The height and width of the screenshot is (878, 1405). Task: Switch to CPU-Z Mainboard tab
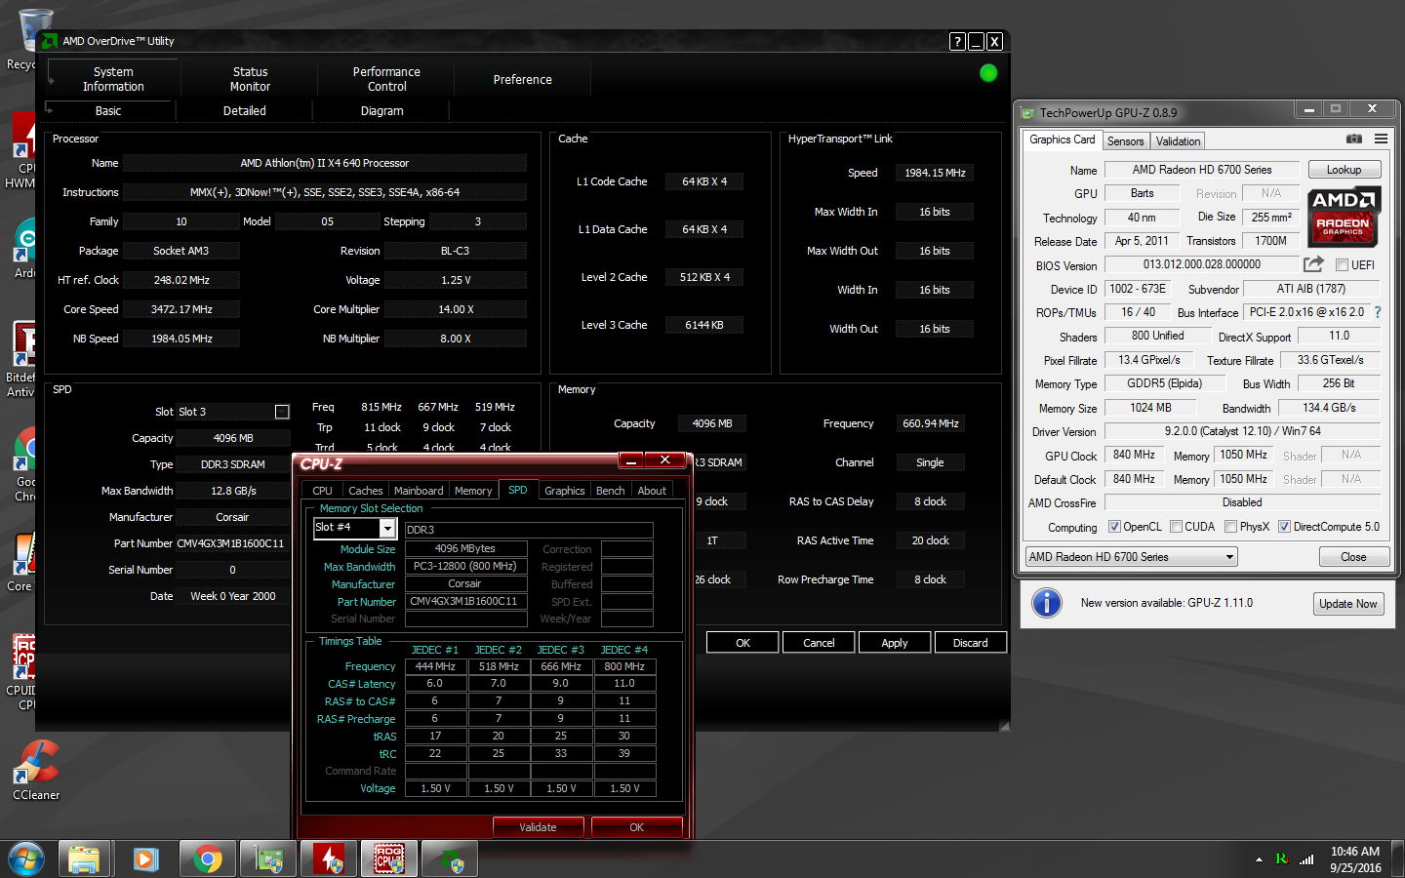click(419, 491)
